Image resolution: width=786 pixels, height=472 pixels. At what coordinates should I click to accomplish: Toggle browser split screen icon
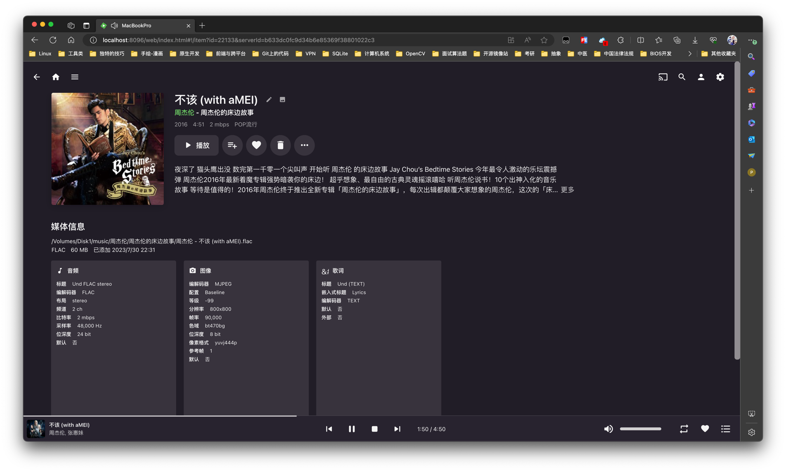tap(640, 40)
